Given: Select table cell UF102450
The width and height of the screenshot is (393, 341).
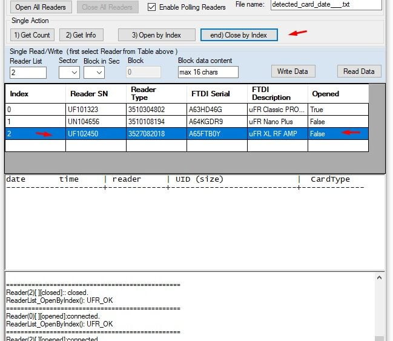Looking at the screenshot, I should click(96, 134).
